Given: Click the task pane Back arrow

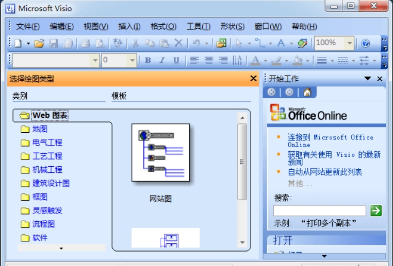Looking at the screenshot, I should tap(271, 92).
